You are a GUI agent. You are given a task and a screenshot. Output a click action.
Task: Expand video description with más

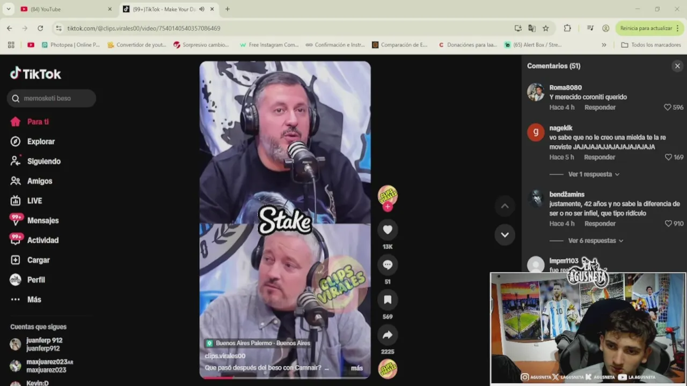click(x=357, y=368)
